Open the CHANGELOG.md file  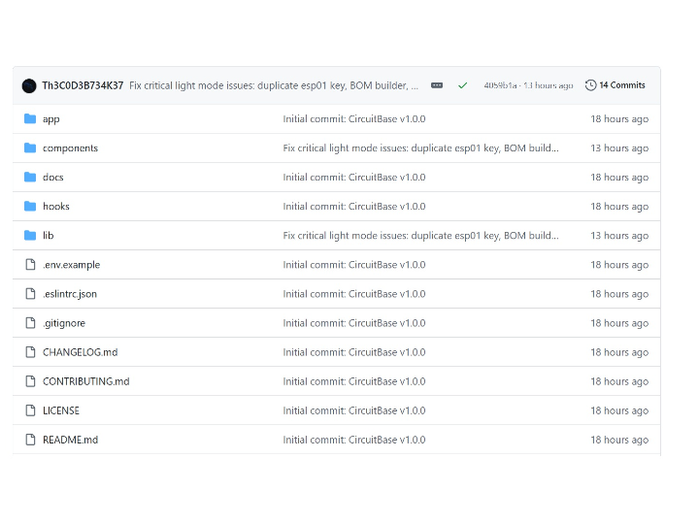[80, 352]
